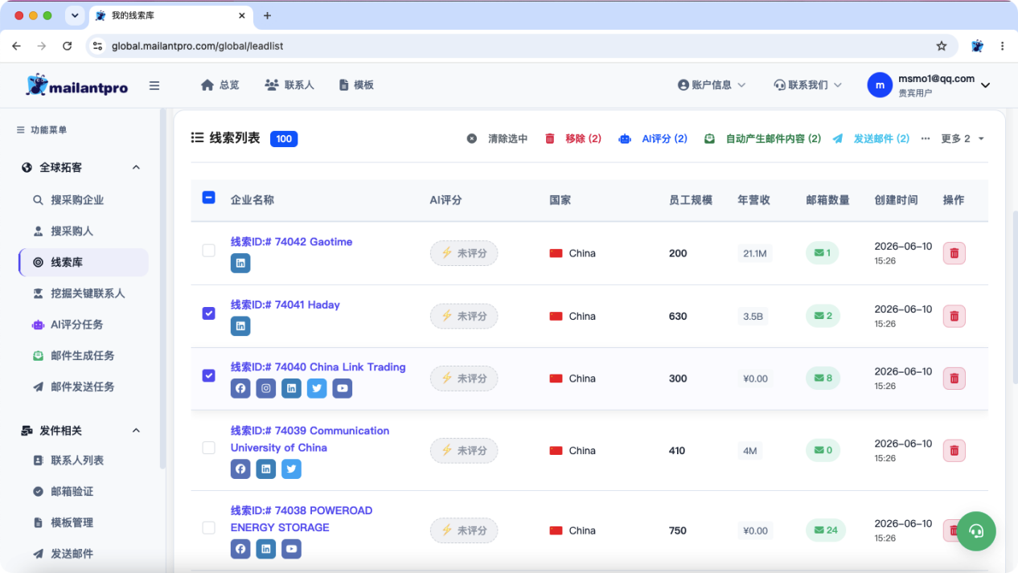Go to 总览 in top navigation

[x=220, y=85]
